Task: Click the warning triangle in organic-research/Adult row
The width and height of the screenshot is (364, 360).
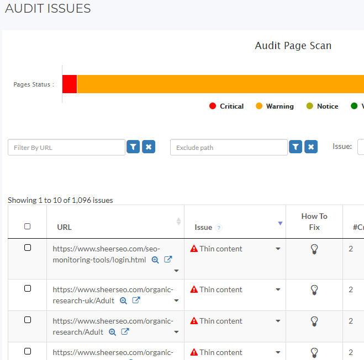Action: tap(194, 321)
